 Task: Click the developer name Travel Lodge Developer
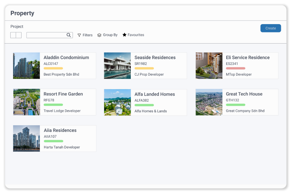(62, 111)
